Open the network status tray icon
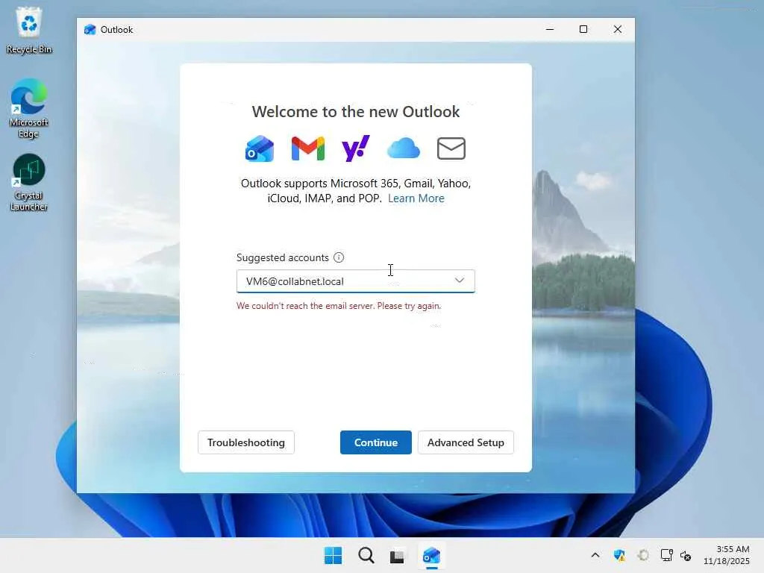764x573 pixels. [666, 555]
